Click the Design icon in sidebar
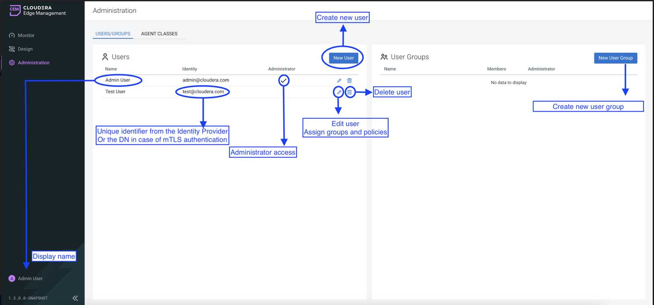The width and height of the screenshot is (654, 305). [12, 49]
